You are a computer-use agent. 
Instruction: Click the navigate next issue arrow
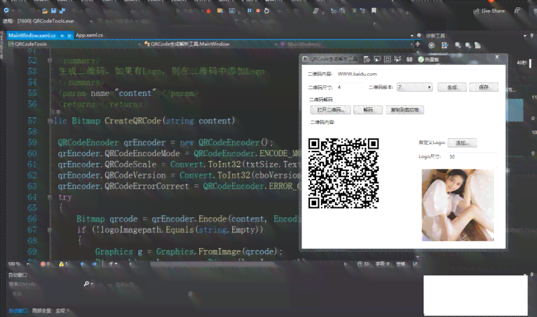click(94, 264)
